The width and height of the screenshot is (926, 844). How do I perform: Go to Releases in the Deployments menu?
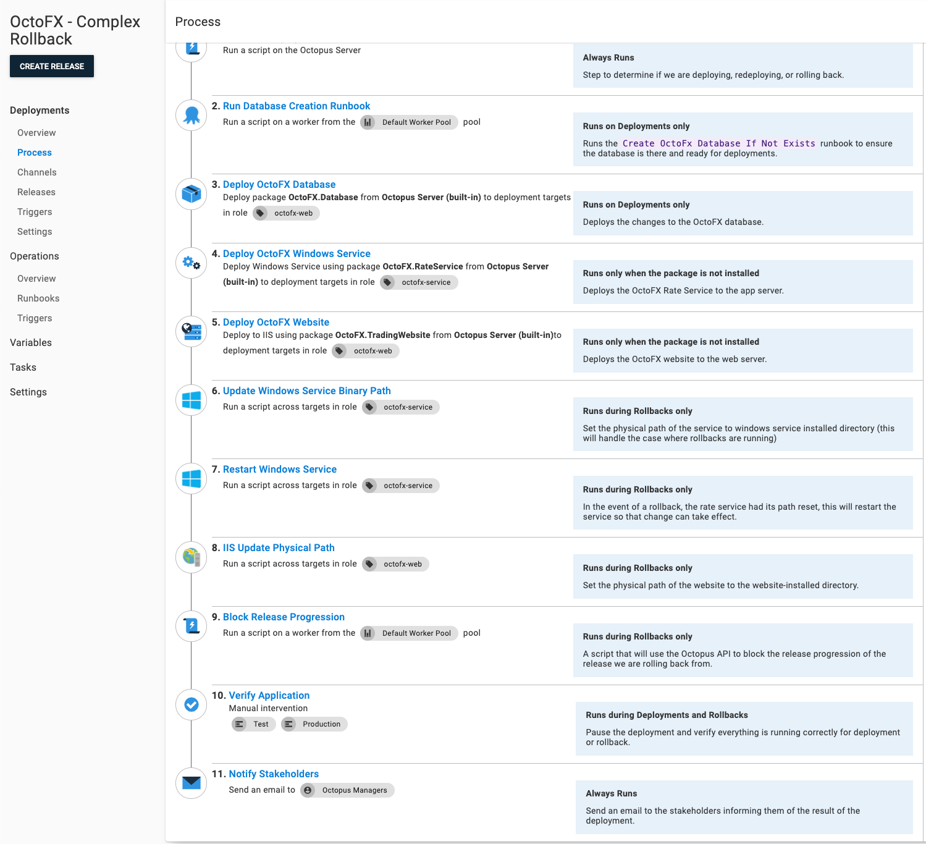[36, 192]
